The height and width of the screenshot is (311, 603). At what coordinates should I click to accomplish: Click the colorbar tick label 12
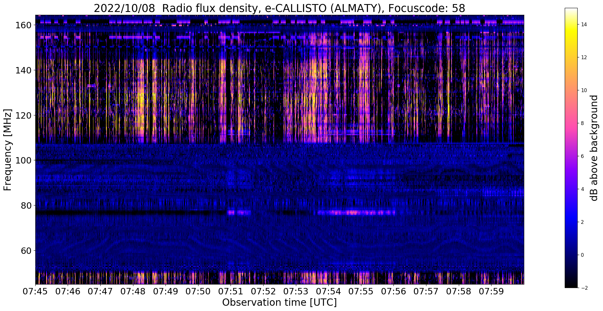tap(584, 57)
